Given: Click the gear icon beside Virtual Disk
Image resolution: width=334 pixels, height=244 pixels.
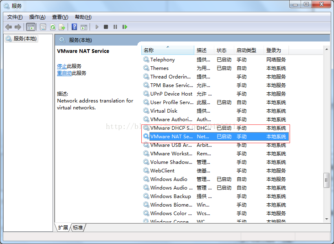Looking at the screenshot, I should pos(146,111).
